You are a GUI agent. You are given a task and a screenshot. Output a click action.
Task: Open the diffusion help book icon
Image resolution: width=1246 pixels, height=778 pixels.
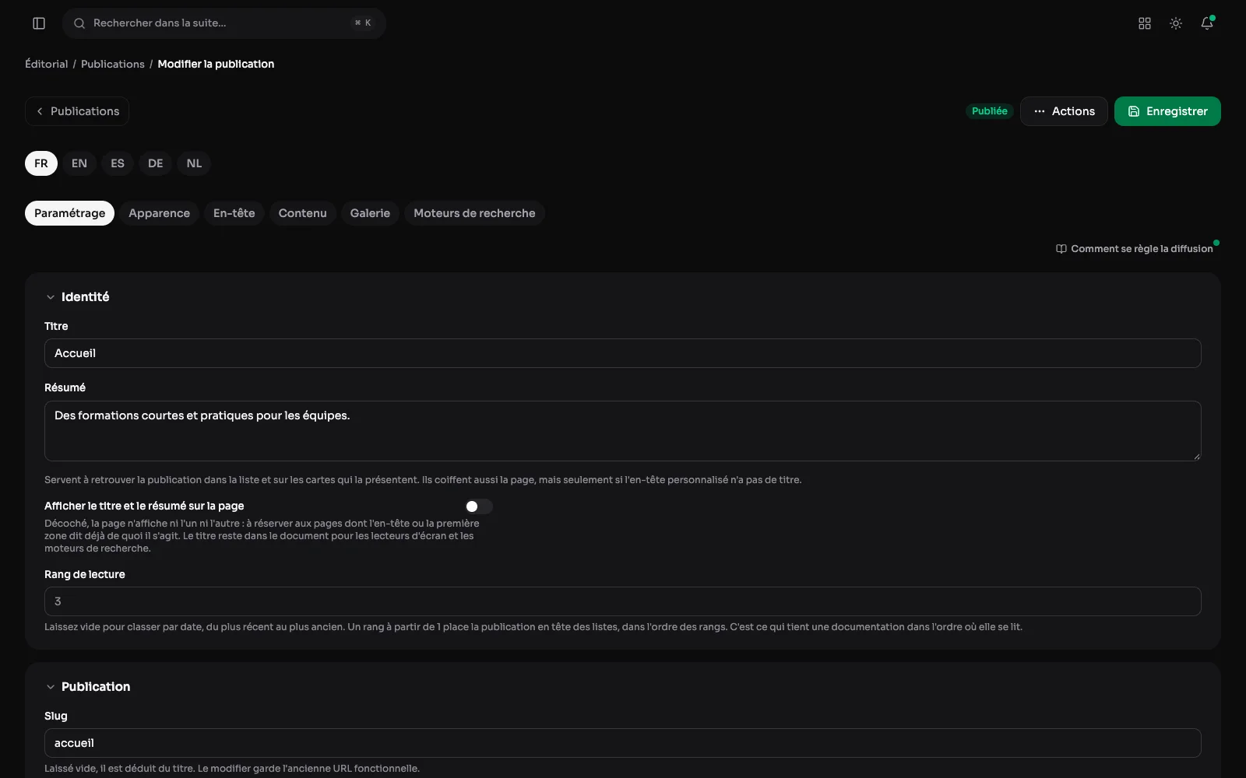tap(1061, 249)
